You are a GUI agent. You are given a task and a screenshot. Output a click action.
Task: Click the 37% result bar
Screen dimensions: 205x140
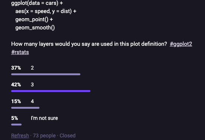pyautogui.click(x=46, y=74)
